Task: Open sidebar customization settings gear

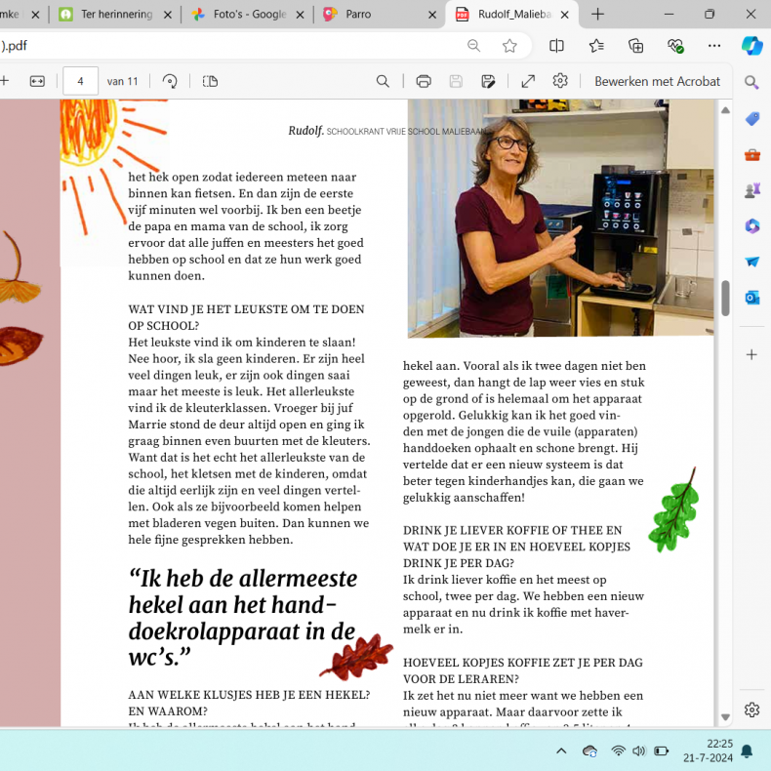Action: pos(751,710)
